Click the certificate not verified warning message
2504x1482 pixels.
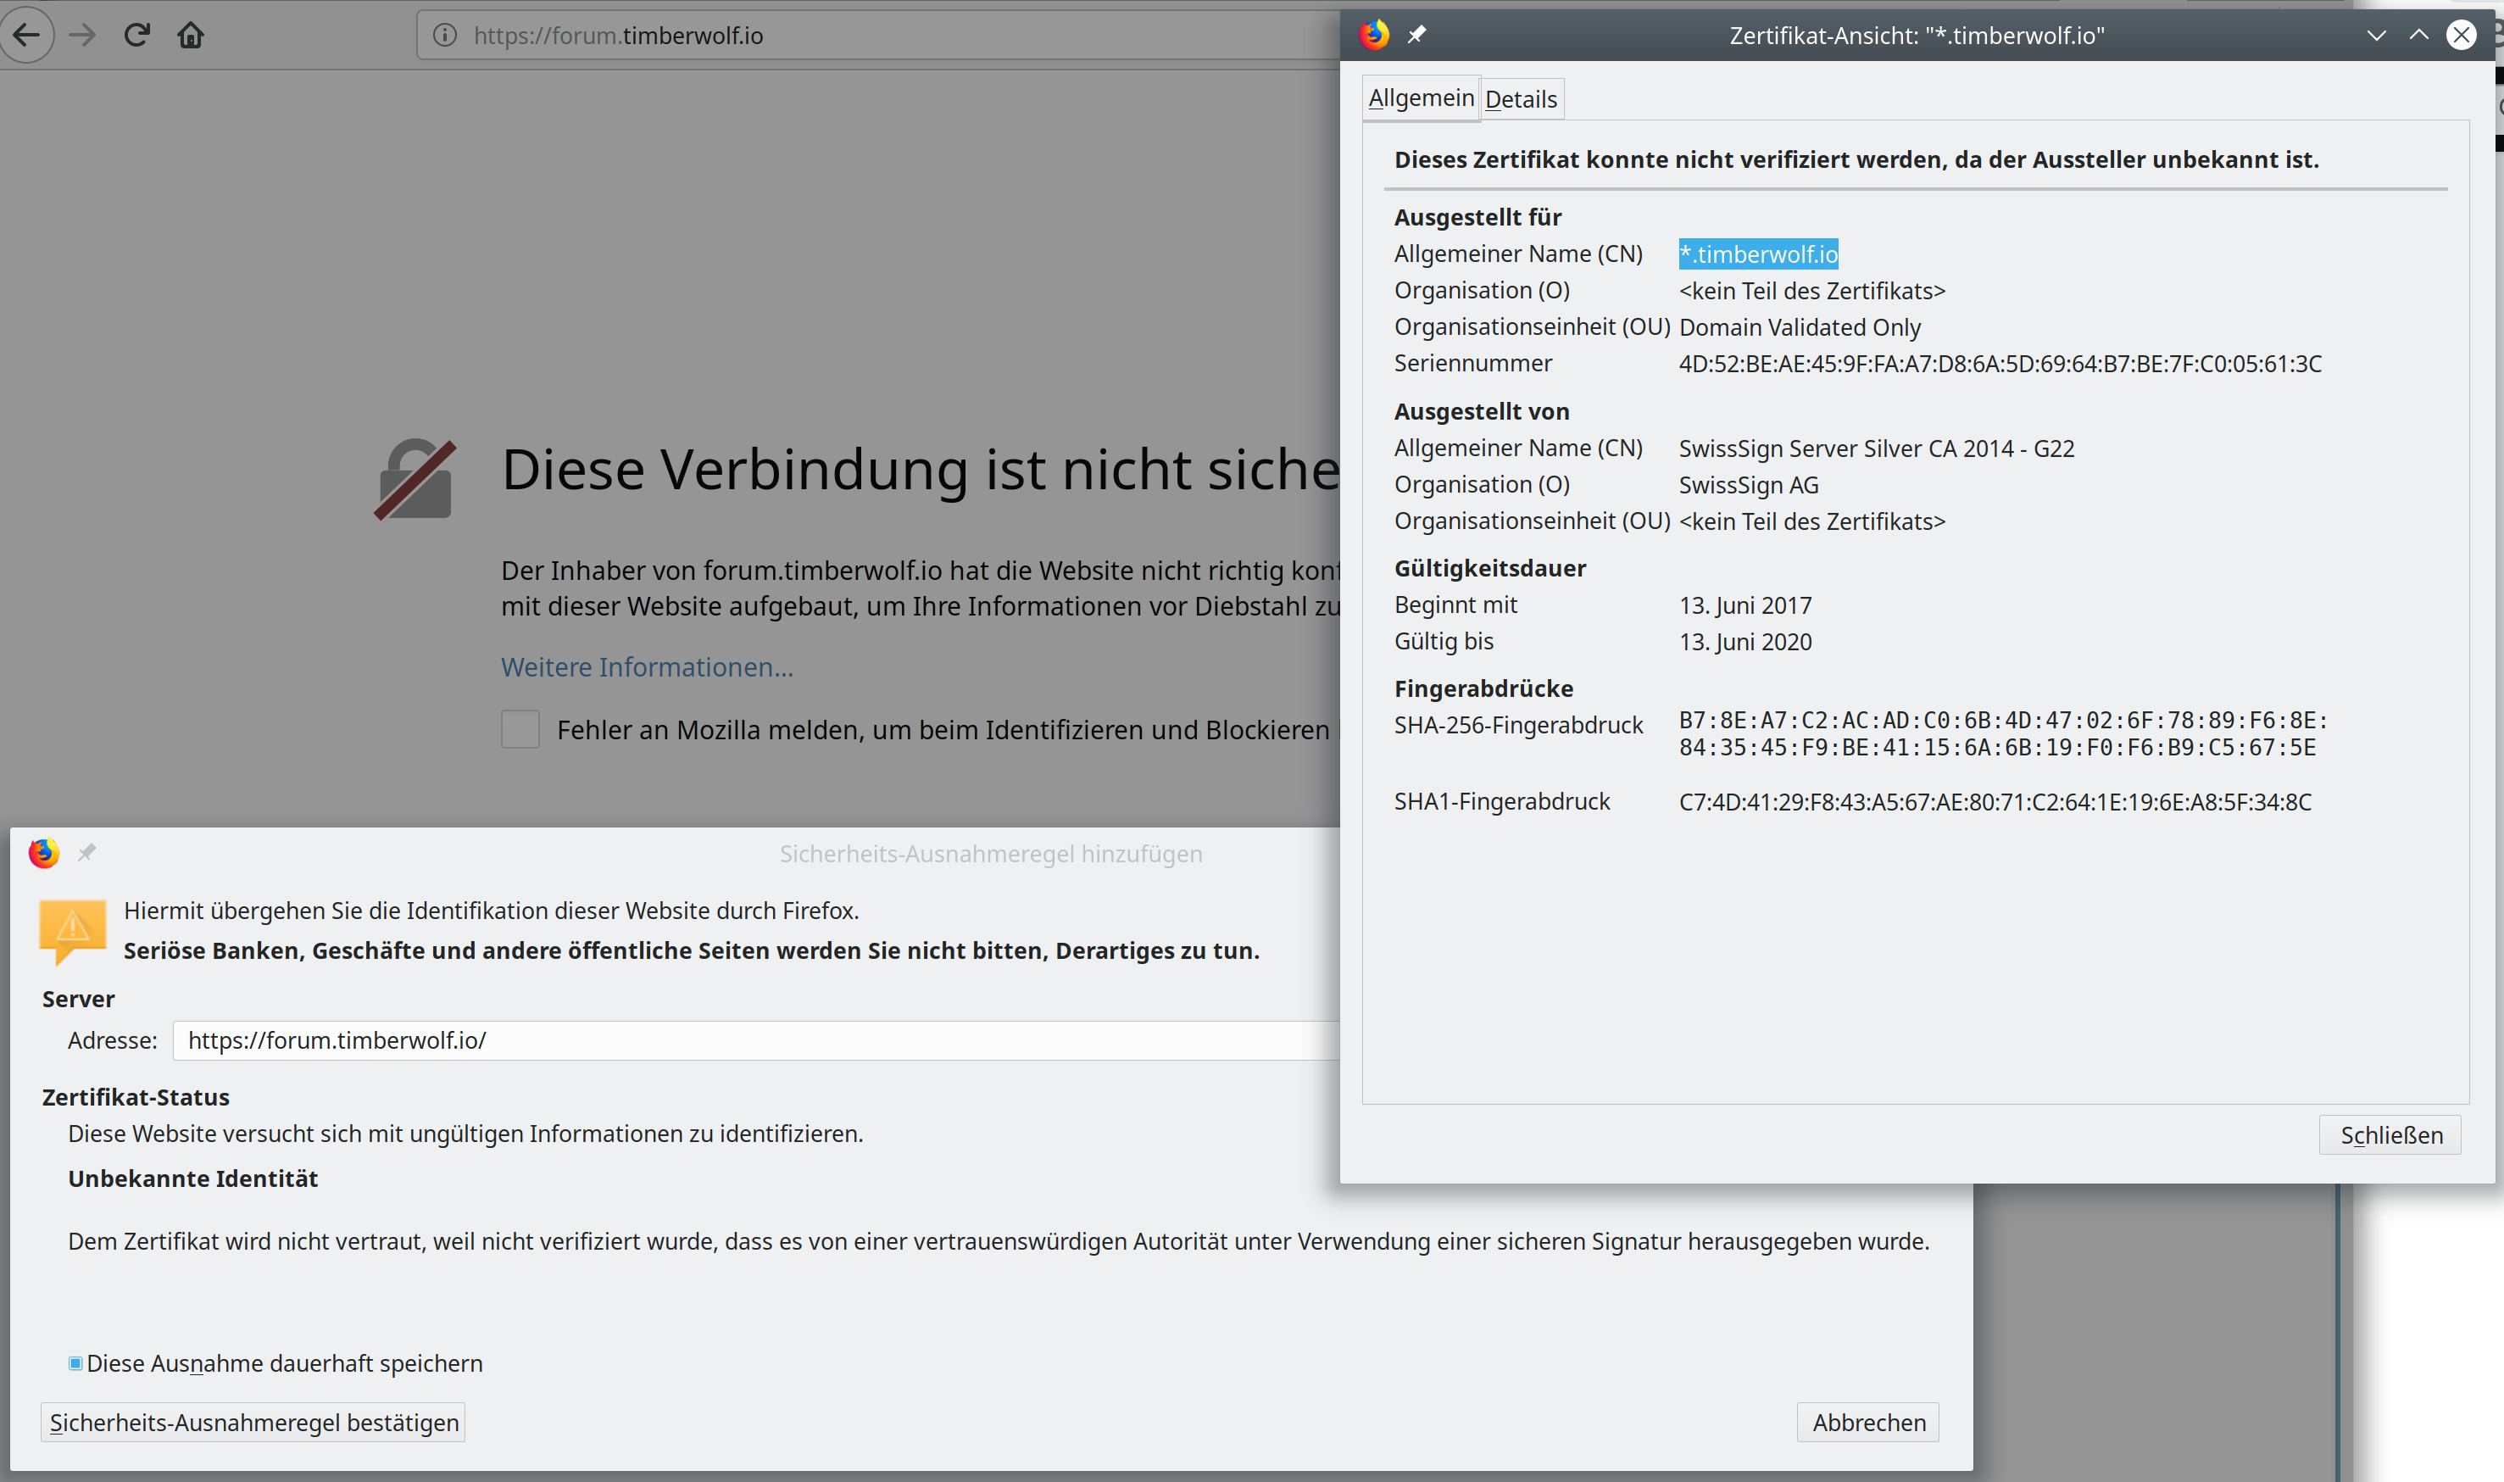coord(1856,159)
